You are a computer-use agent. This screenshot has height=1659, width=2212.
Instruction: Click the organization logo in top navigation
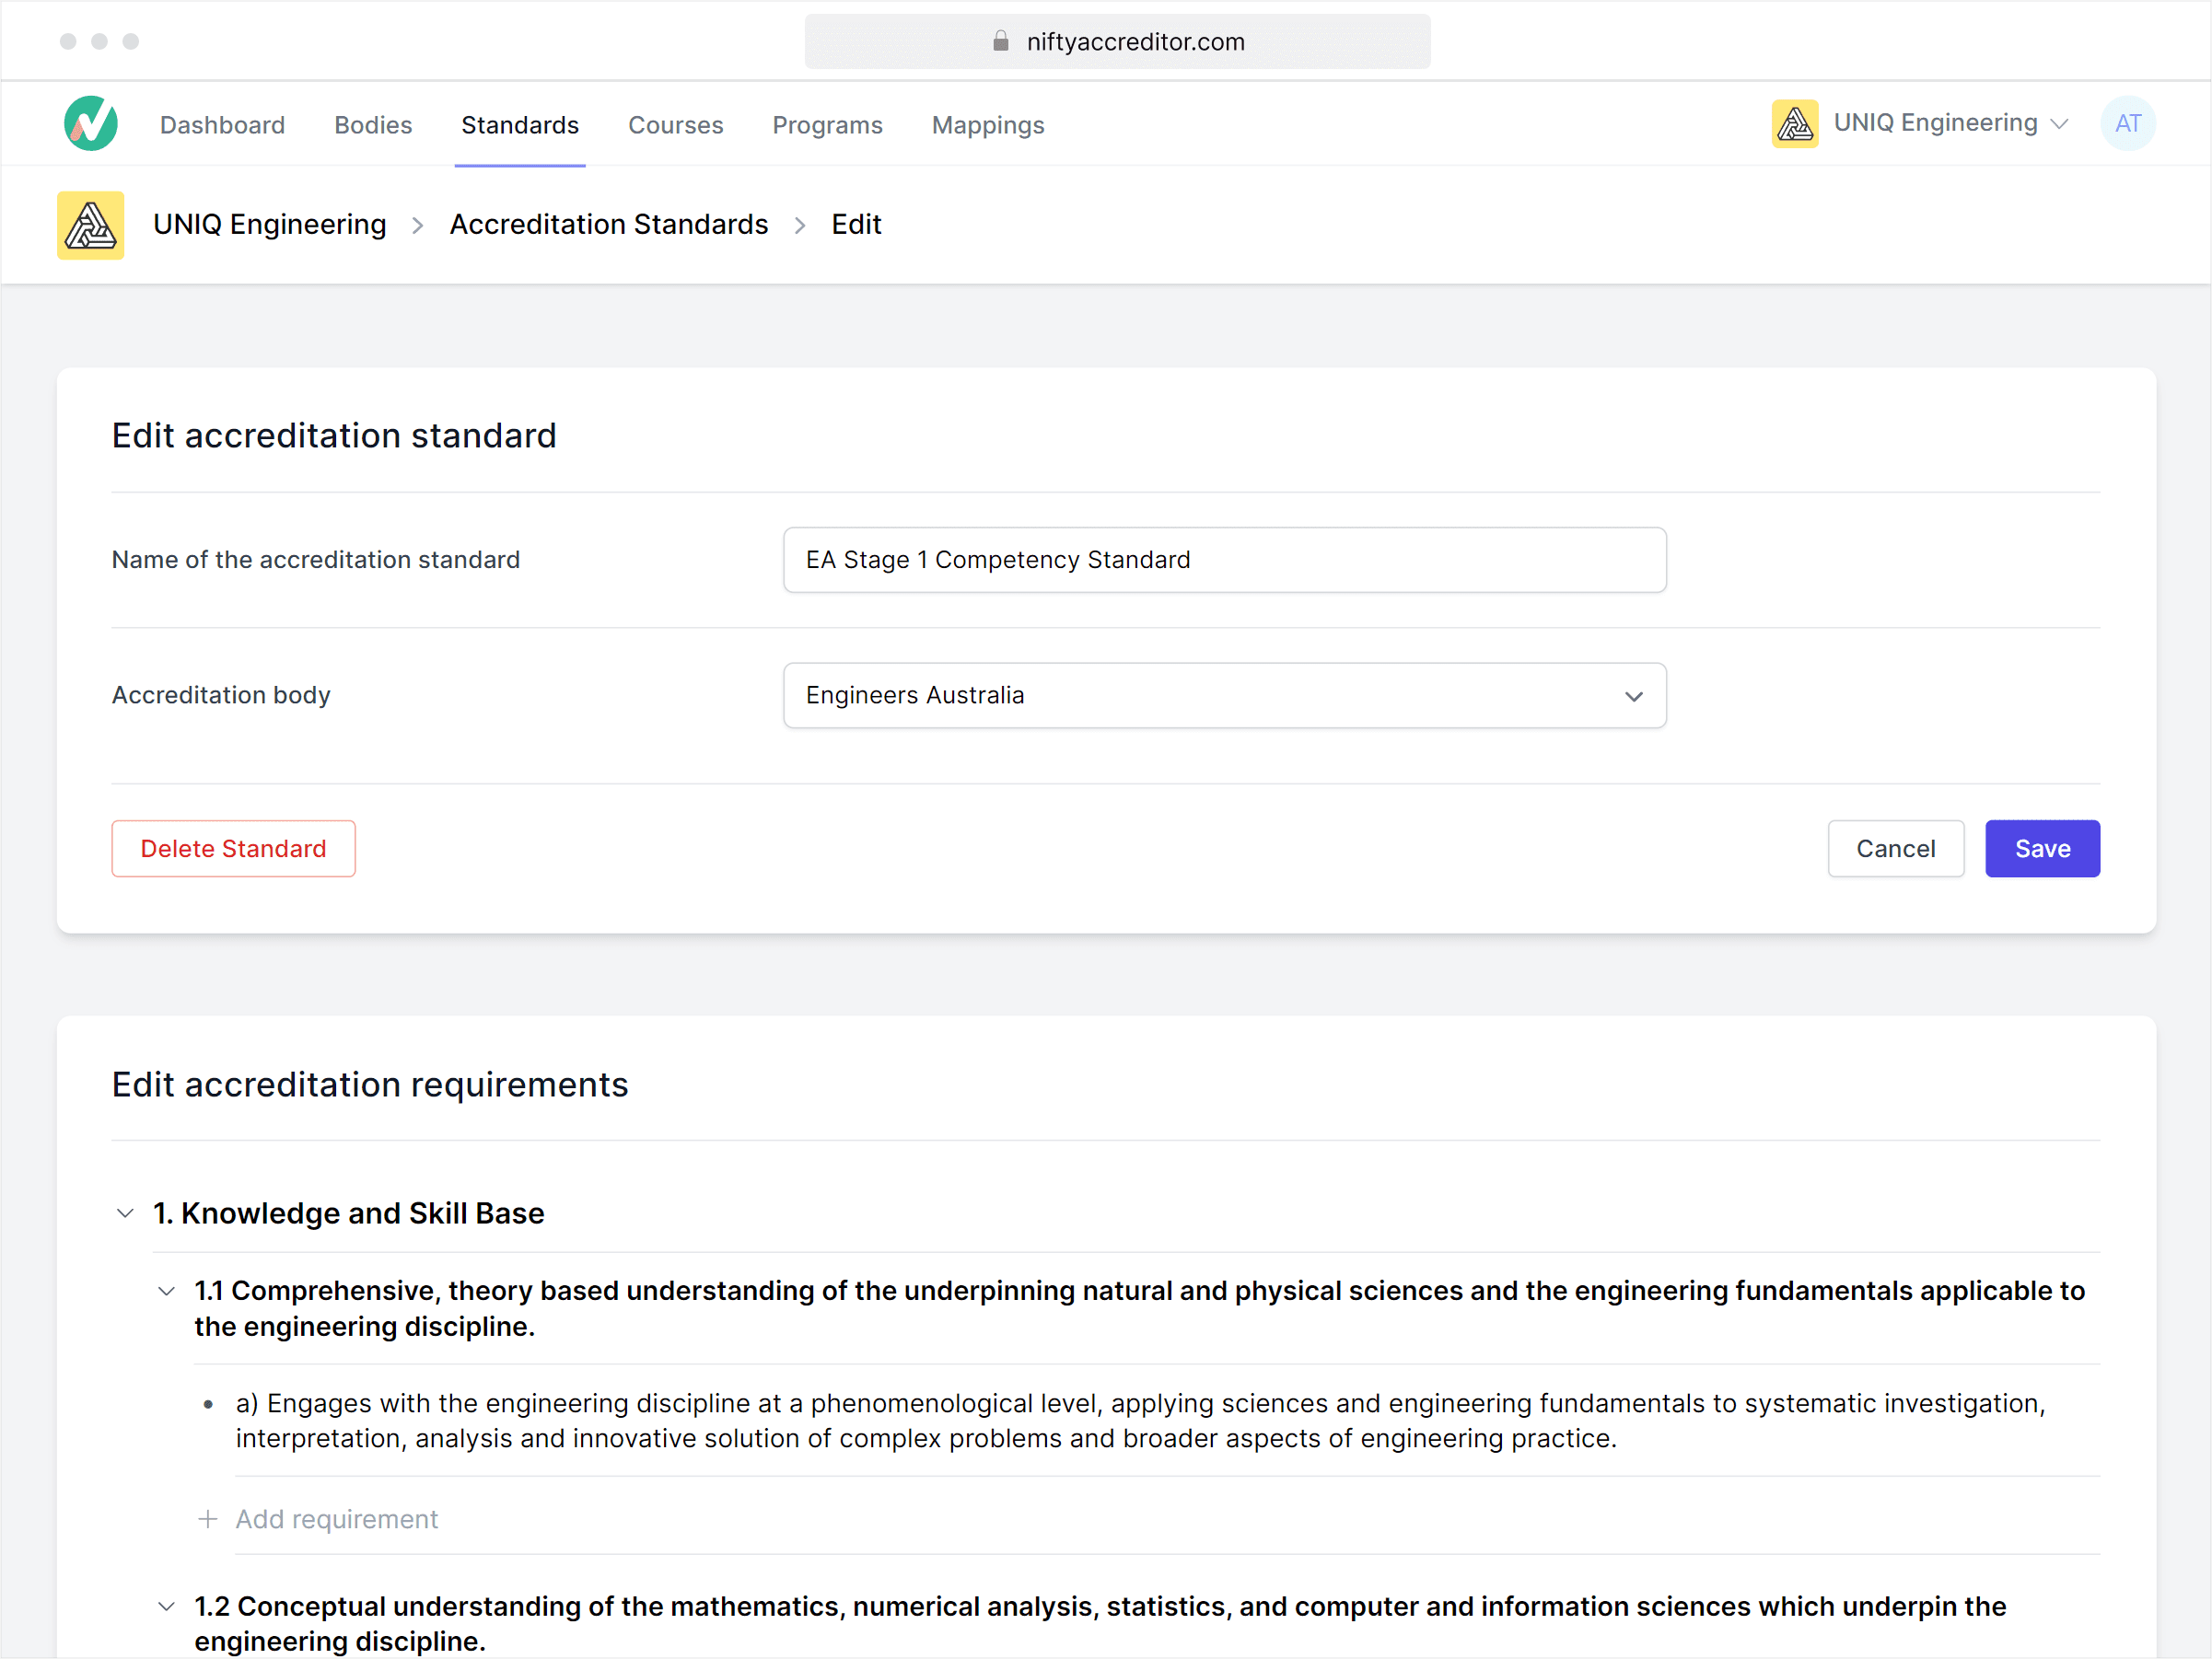[1795, 124]
